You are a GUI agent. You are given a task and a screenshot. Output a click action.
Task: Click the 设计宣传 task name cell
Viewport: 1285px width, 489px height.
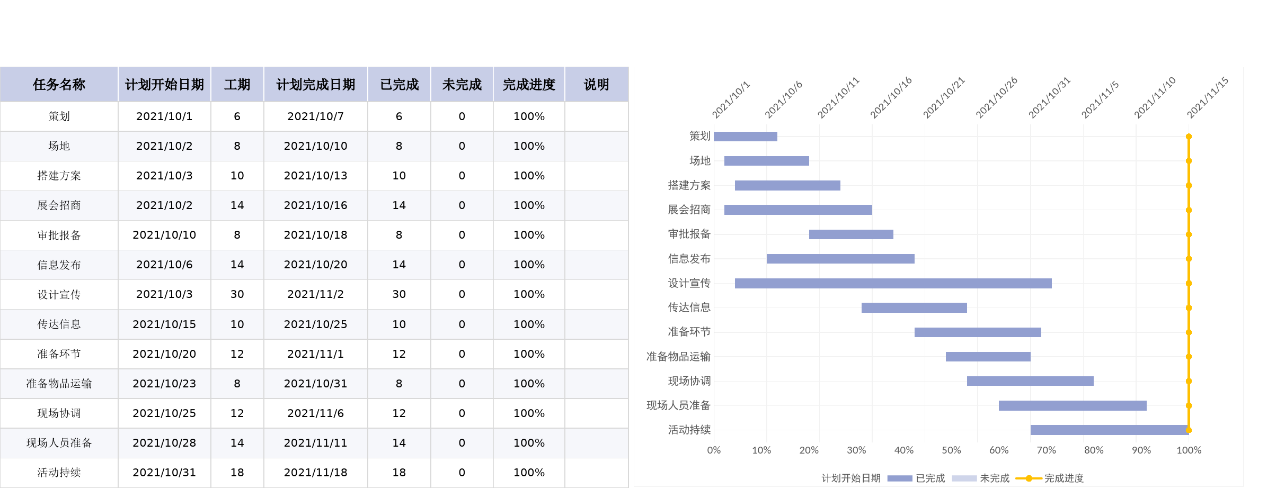point(59,294)
